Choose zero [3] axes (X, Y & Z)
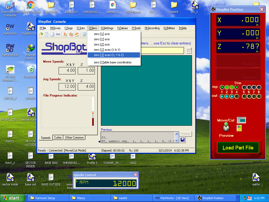The width and height of the screenshot is (269, 202). (x=114, y=55)
